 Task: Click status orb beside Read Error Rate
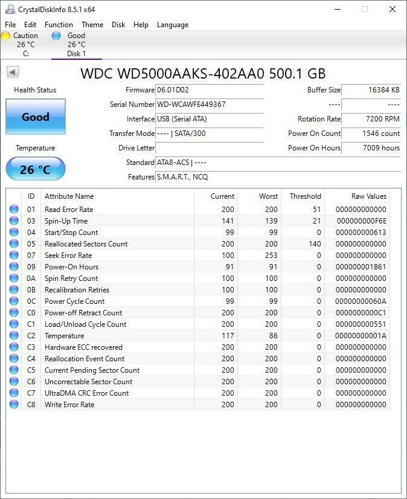(x=14, y=210)
